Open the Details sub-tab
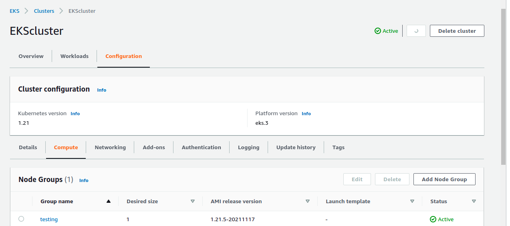510x226 pixels. (28, 148)
